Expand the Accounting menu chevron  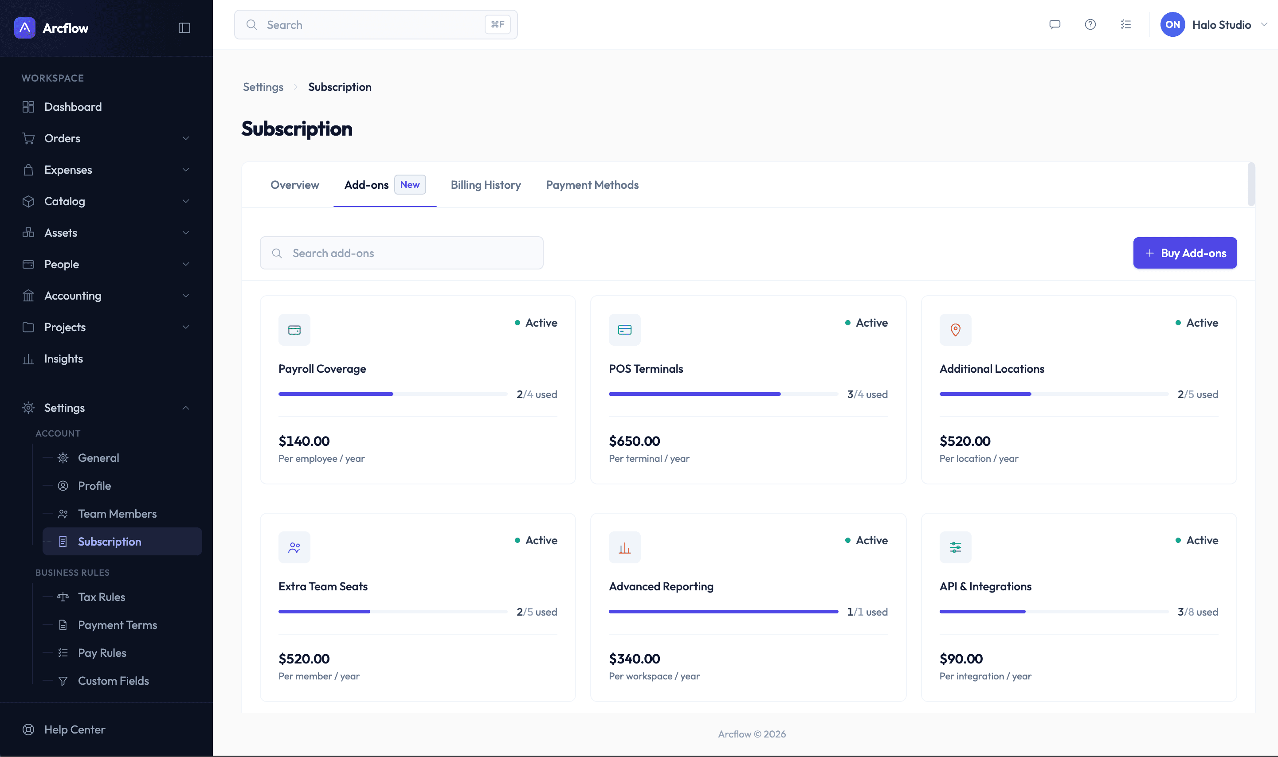(x=186, y=295)
